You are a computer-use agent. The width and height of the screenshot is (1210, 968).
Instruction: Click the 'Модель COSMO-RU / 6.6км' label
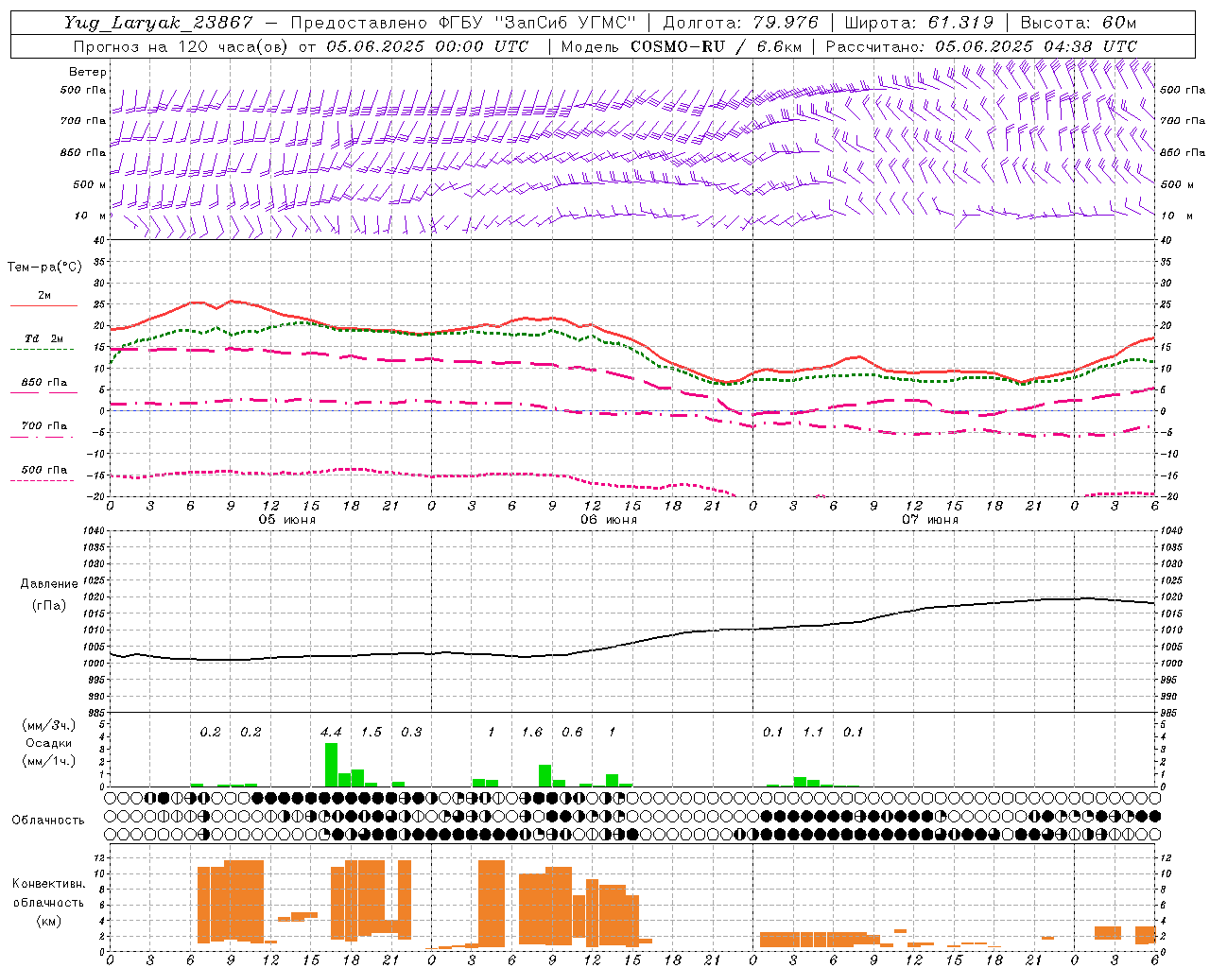(682, 46)
